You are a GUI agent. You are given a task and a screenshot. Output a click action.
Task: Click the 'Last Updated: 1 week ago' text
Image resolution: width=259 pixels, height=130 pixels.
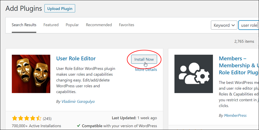pyautogui.click(x=134, y=118)
